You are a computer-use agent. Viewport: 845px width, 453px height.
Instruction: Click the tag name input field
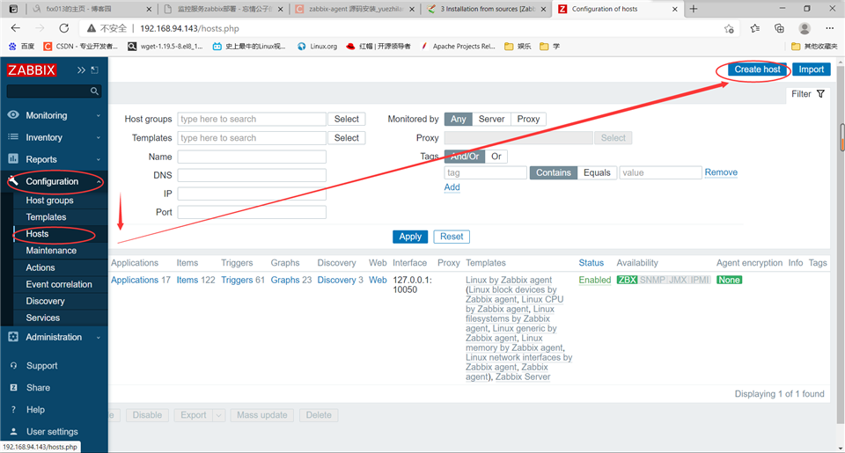point(485,172)
